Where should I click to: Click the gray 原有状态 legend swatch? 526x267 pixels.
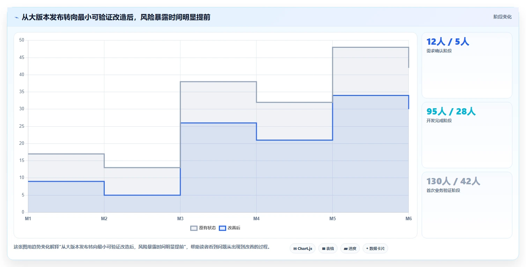[x=194, y=228]
